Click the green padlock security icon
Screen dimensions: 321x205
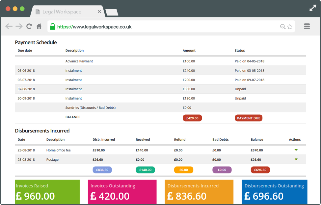pos(53,26)
